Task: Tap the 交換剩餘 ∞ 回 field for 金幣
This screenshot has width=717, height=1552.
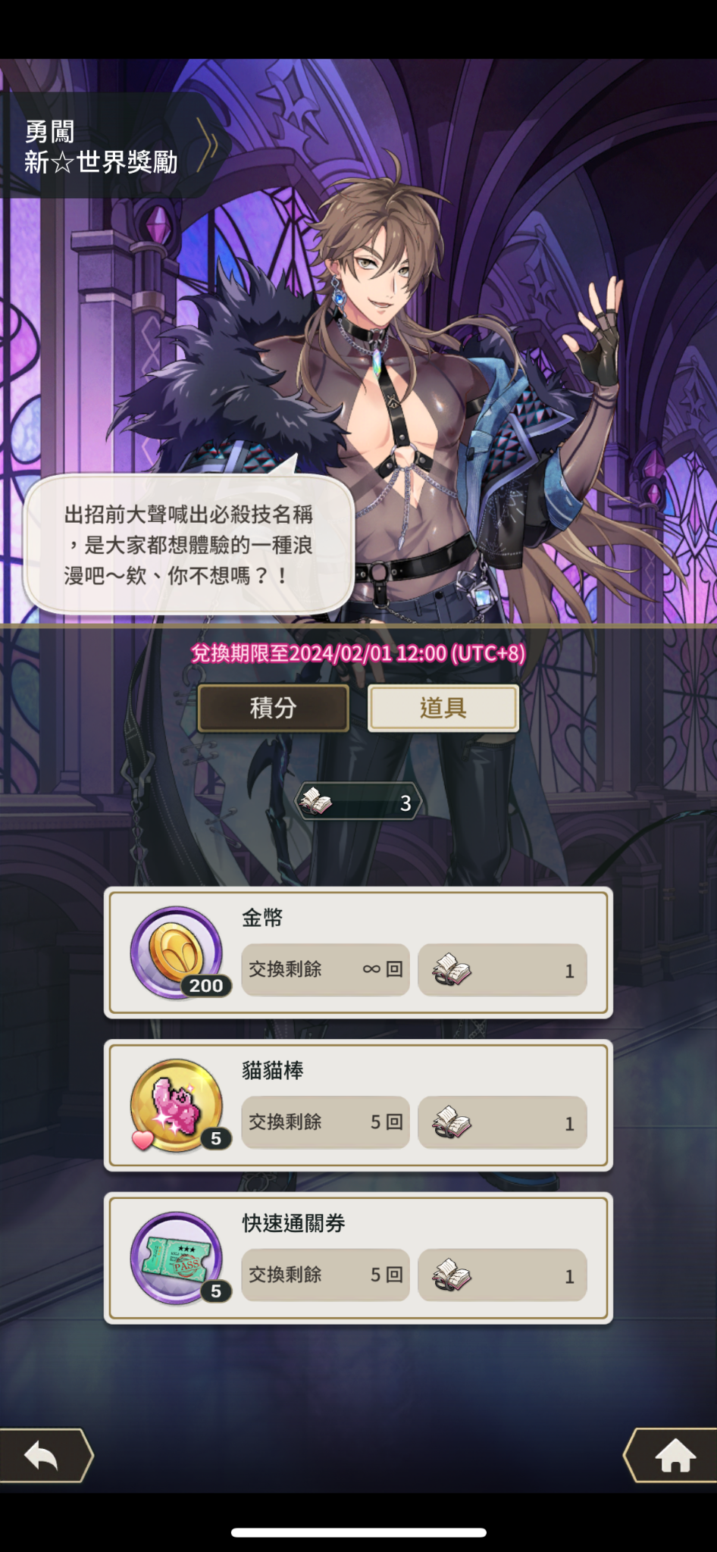Action: [x=326, y=969]
